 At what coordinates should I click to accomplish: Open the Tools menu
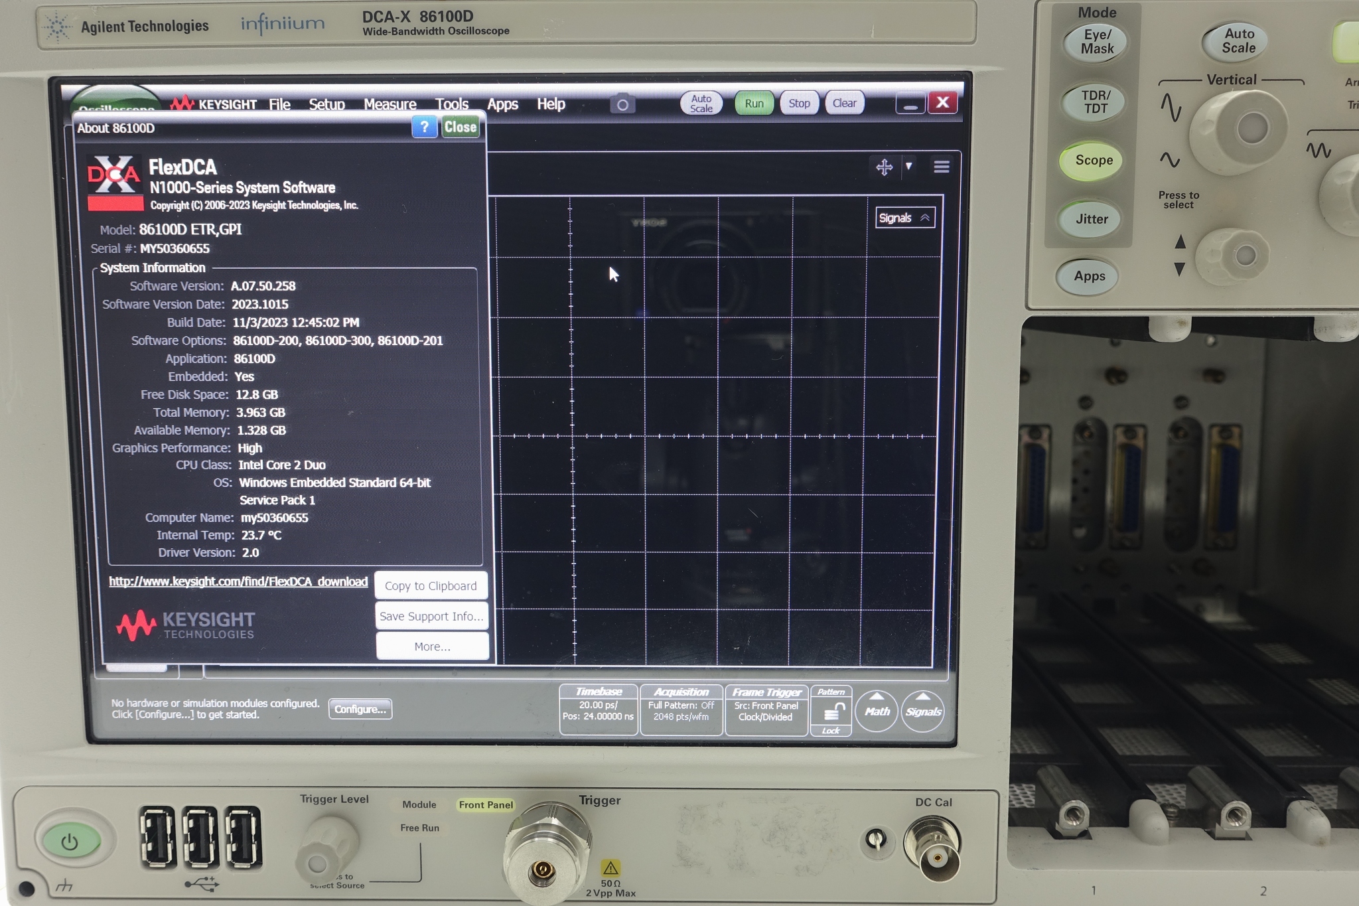(452, 104)
